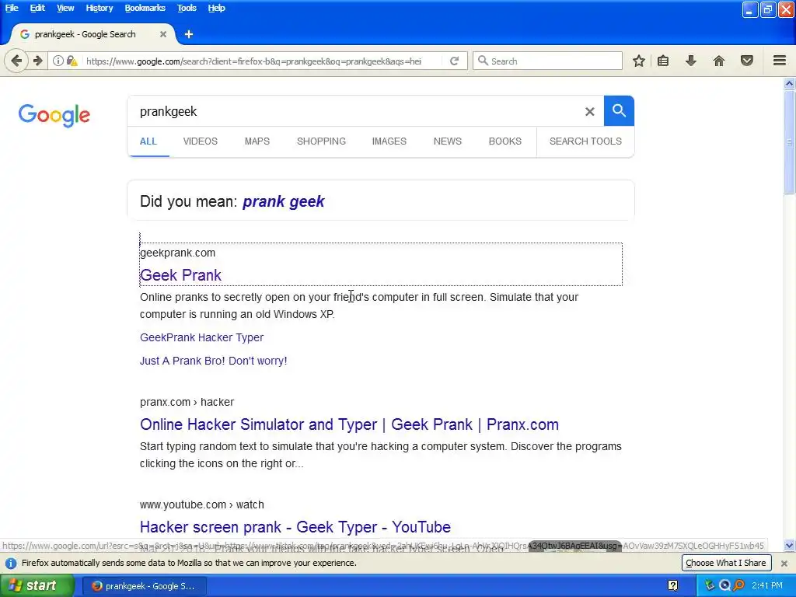Switch to the VIDEOS search tab

tap(200, 141)
